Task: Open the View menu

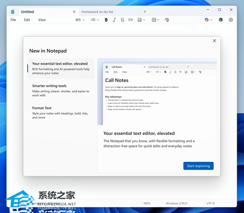Action: point(42,20)
